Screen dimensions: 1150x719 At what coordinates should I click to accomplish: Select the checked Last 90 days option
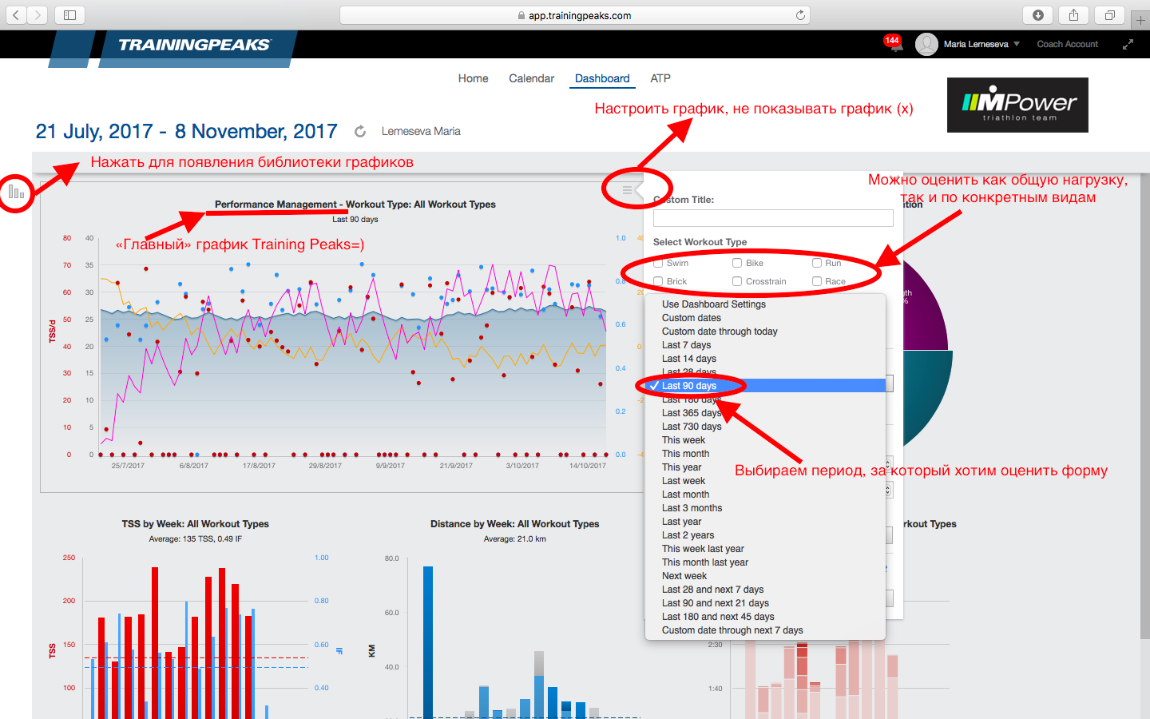[x=765, y=386]
